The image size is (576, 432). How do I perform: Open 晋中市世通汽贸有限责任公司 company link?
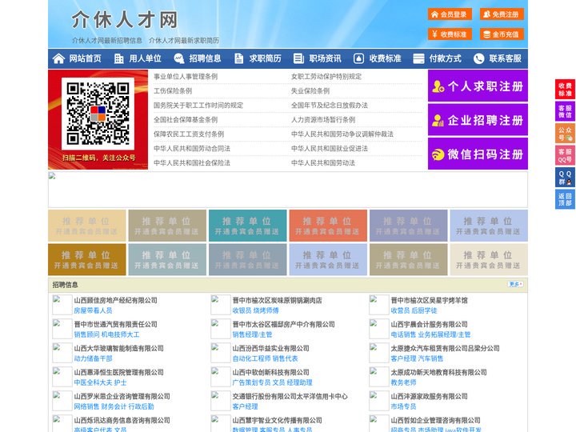click(116, 324)
